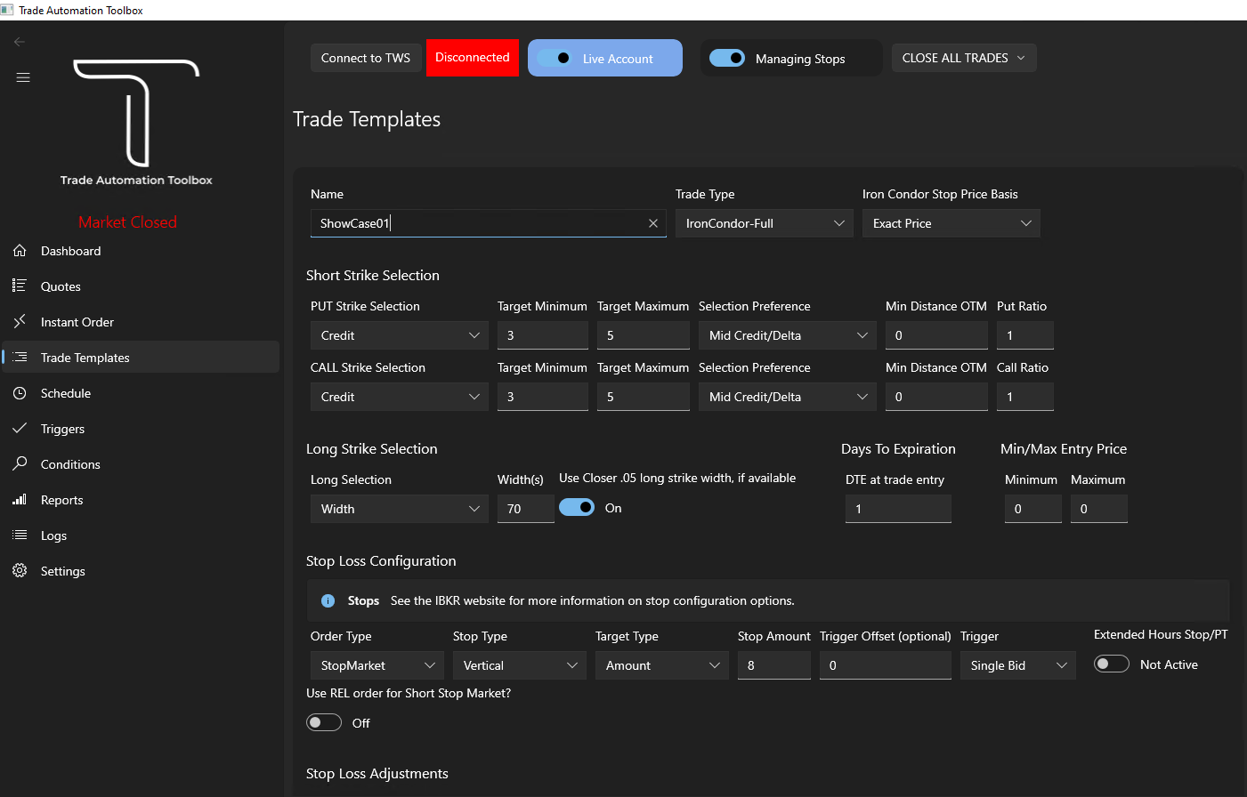Open Dashboard via its home icon
Image resolution: width=1247 pixels, height=797 pixels.
[x=20, y=251]
